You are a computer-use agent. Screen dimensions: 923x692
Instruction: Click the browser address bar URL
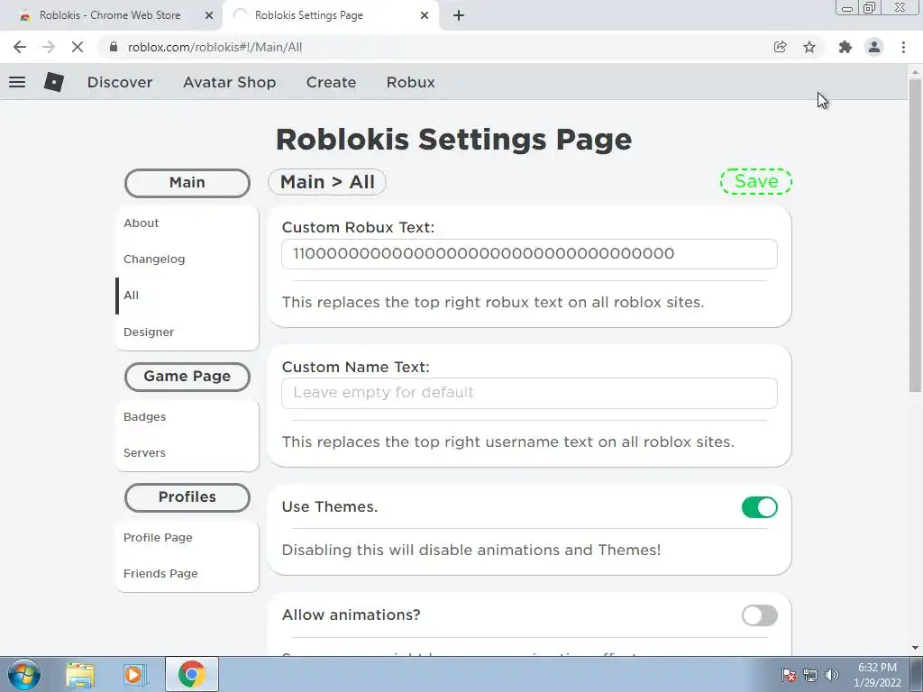[215, 47]
